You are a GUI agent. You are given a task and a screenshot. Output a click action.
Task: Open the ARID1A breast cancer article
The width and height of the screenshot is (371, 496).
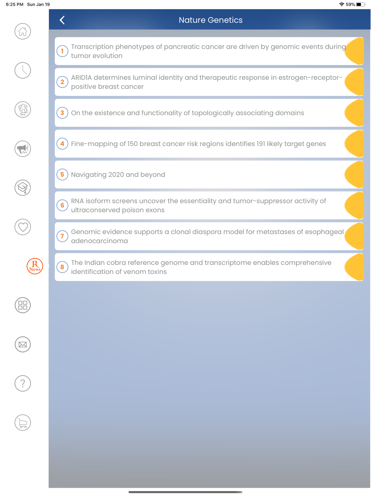click(x=206, y=82)
